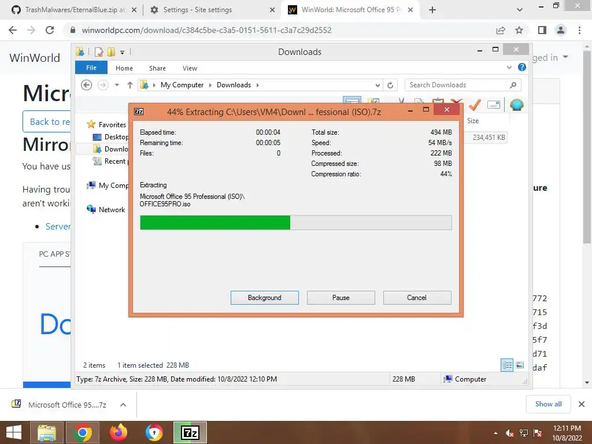Open Firefox from taskbar
Viewport: 592px width, 444px height.
click(118, 432)
